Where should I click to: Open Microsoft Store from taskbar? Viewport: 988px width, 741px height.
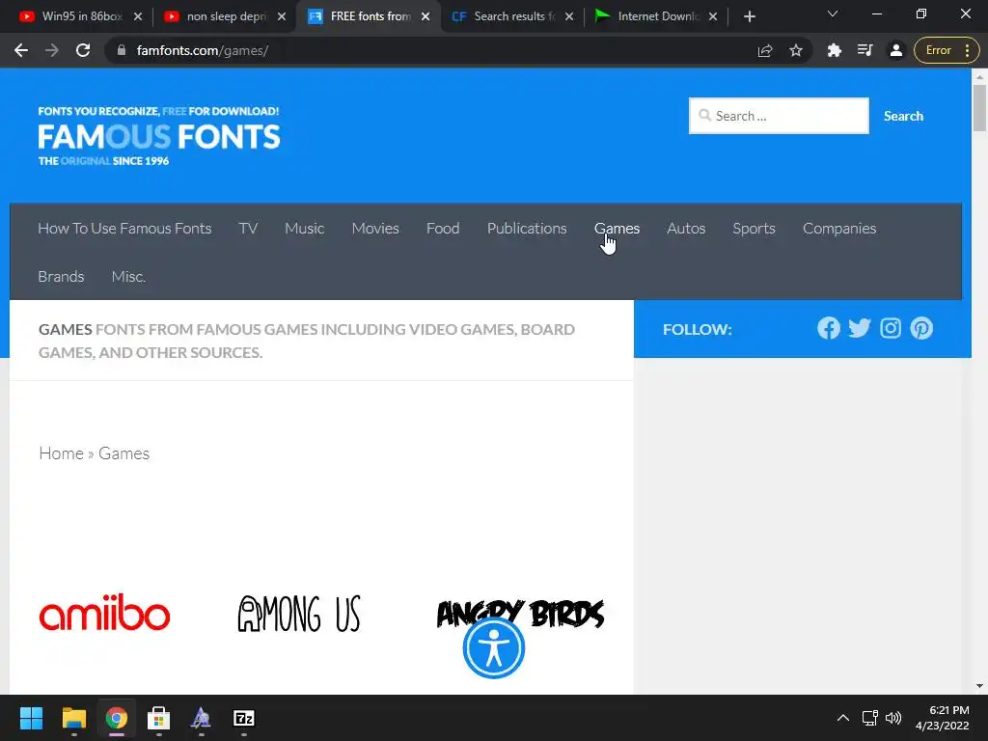pos(159,718)
